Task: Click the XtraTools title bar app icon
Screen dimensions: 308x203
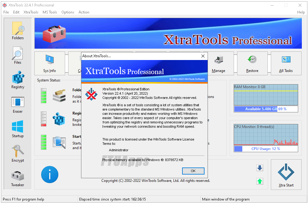Action: (5, 5)
